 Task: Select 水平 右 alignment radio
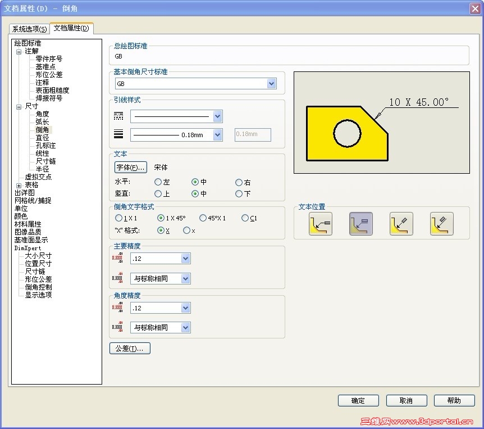tap(239, 182)
